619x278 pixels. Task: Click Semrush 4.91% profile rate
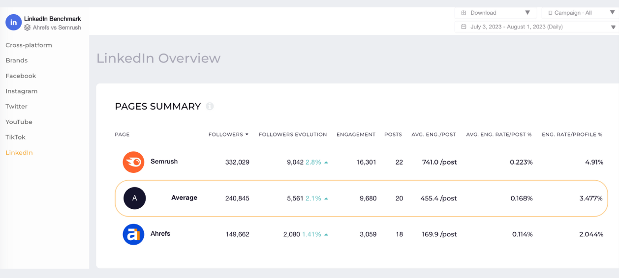594,162
